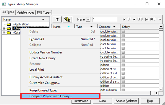Click the Libset folder icon
The image size is (165, 105).
[x=9, y=29]
